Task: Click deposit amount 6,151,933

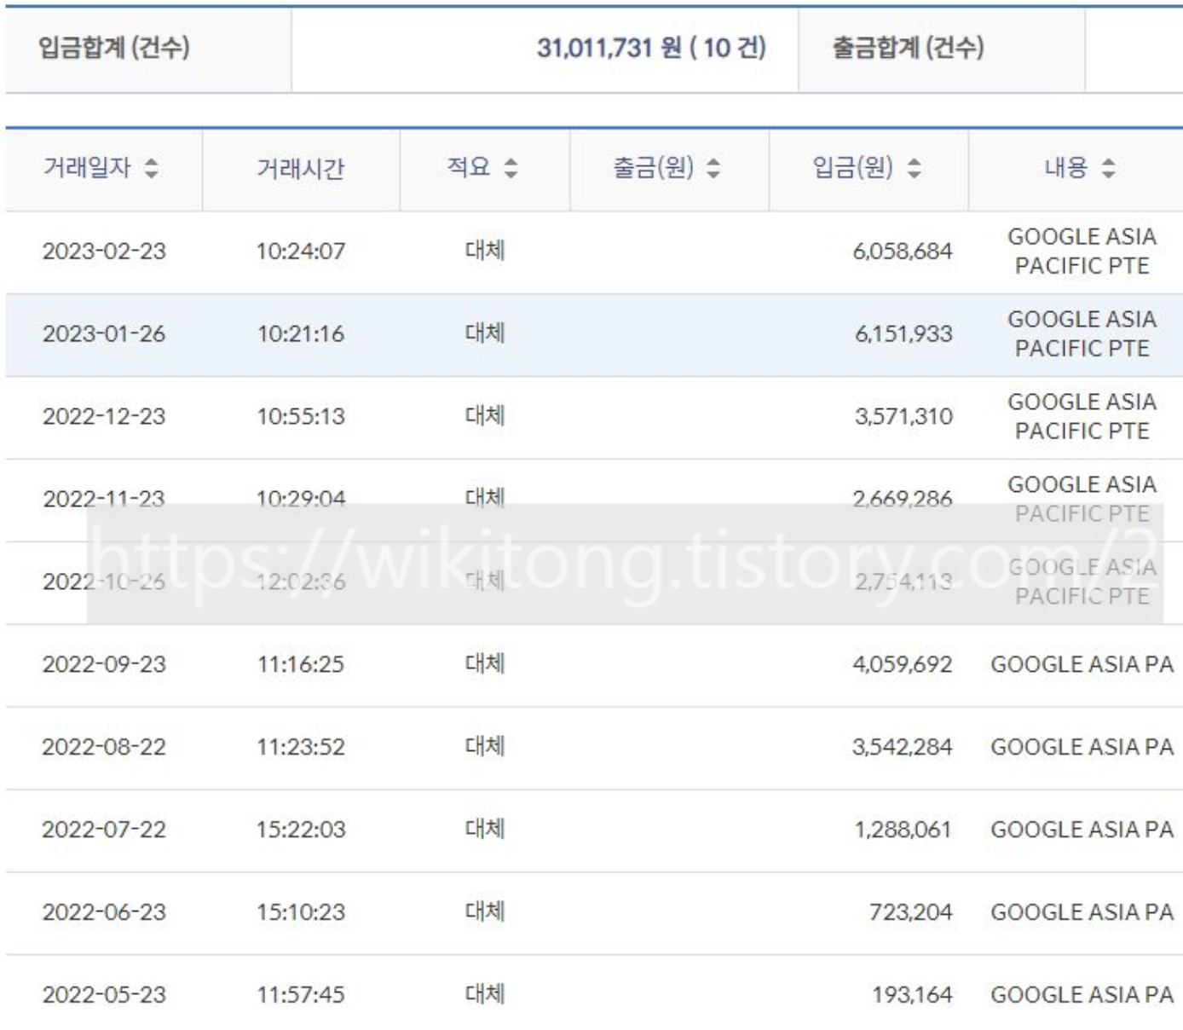Action: (903, 334)
